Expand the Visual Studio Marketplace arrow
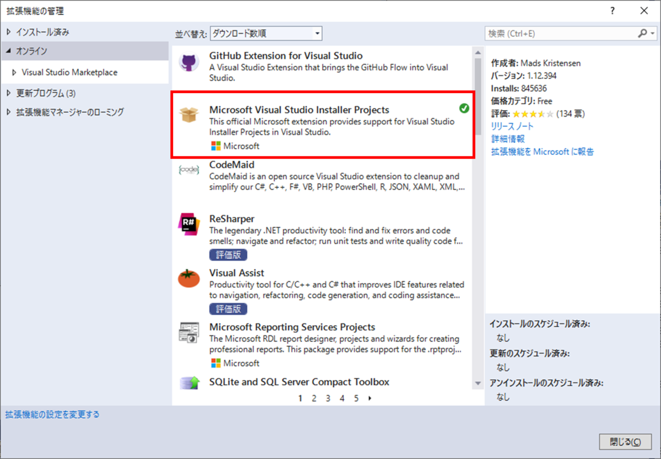 click(x=14, y=72)
